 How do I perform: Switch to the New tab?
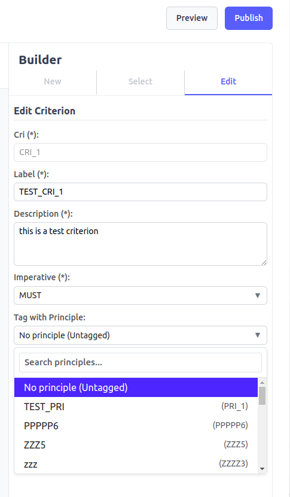tap(53, 81)
